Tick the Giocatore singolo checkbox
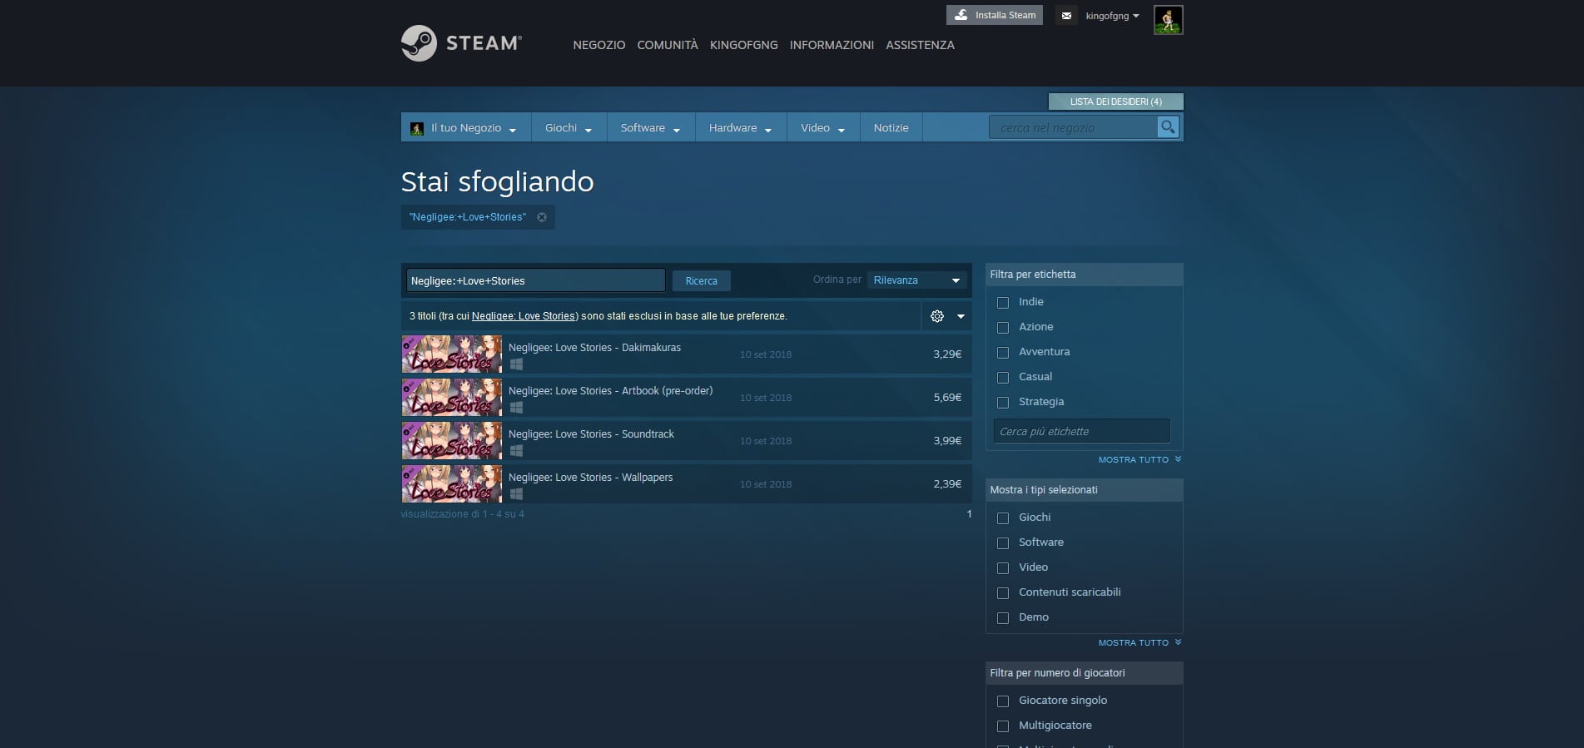This screenshot has width=1584, height=748. 1003,701
